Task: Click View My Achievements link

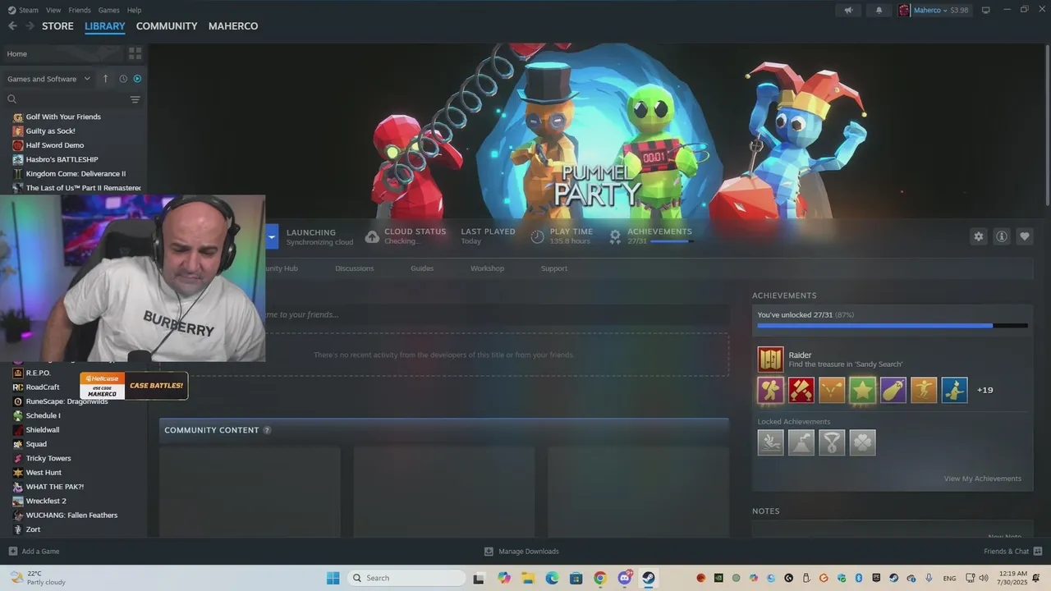Action: pos(982,479)
